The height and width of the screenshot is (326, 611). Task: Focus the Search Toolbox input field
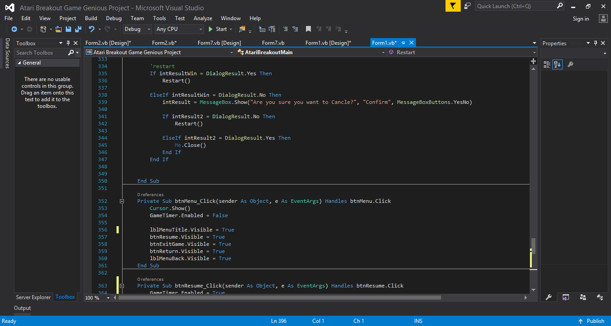click(x=41, y=53)
